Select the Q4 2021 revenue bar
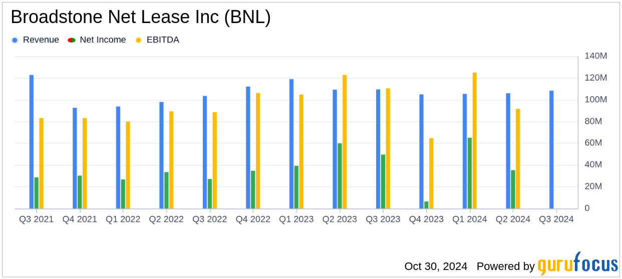Image resolution: width=622 pixels, height=279 pixels. tap(75, 158)
